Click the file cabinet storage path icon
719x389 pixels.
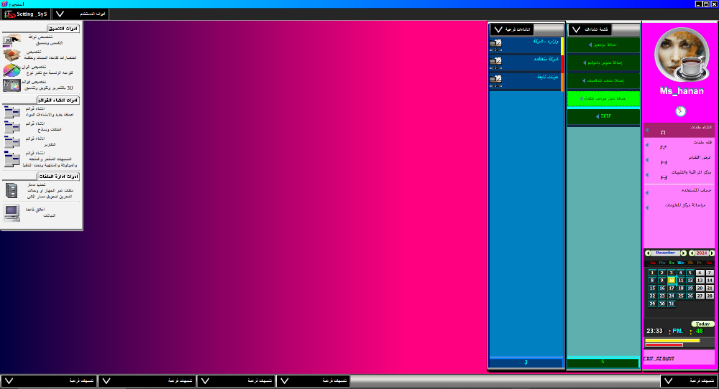point(12,190)
